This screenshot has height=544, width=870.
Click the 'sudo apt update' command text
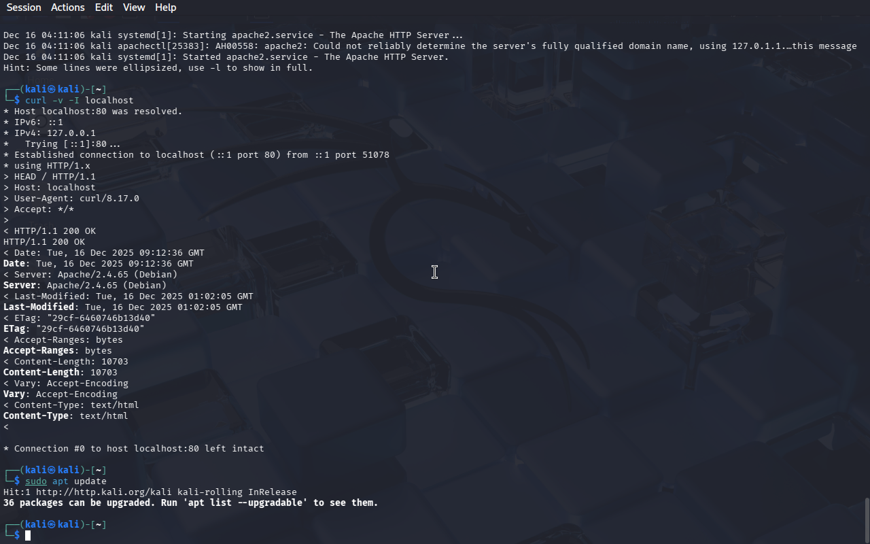click(66, 481)
